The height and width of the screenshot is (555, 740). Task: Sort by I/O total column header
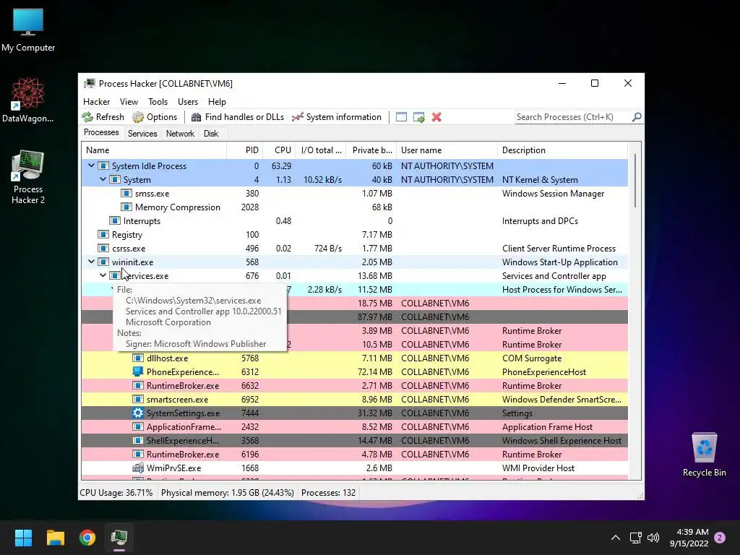click(320, 150)
